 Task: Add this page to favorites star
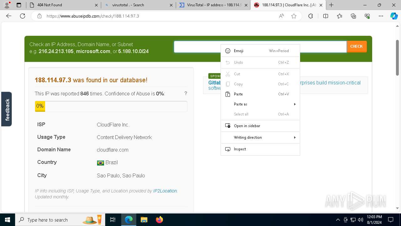tap(294, 16)
